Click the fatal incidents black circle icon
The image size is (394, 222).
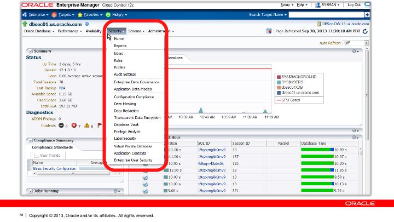coord(61,125)
